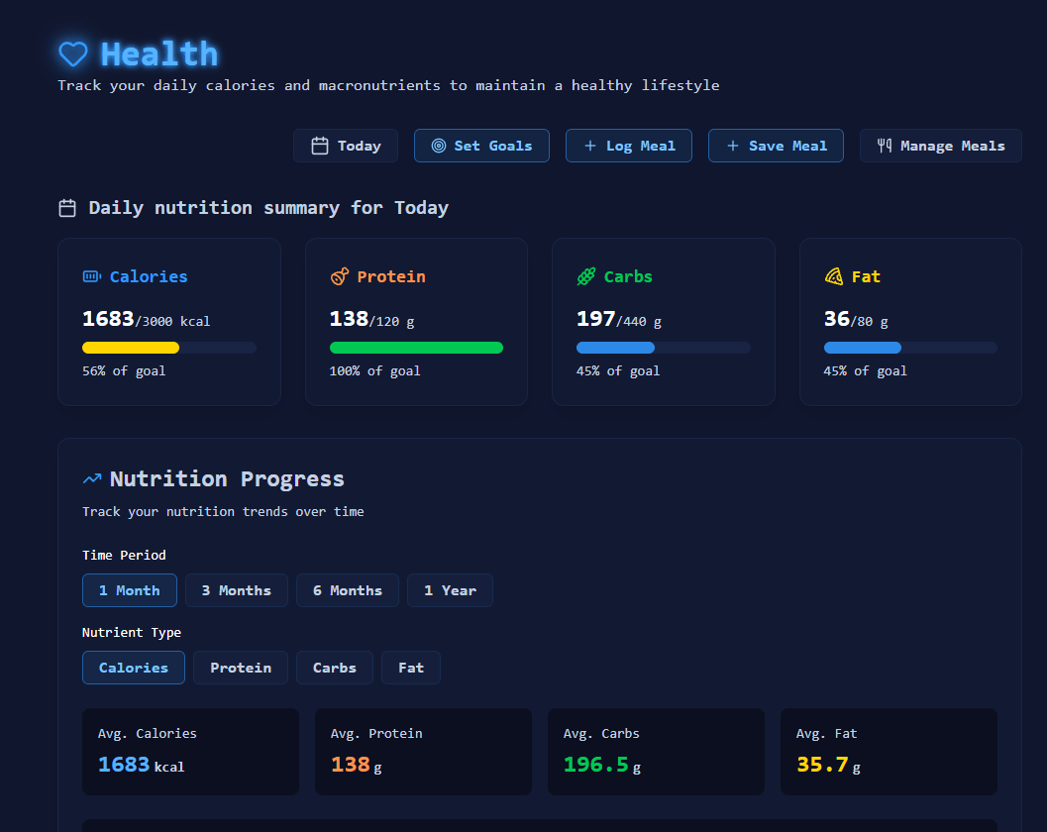Log a new meal with Log Meal
Viewport: 1047px width, 832px height.
point(628,146)
